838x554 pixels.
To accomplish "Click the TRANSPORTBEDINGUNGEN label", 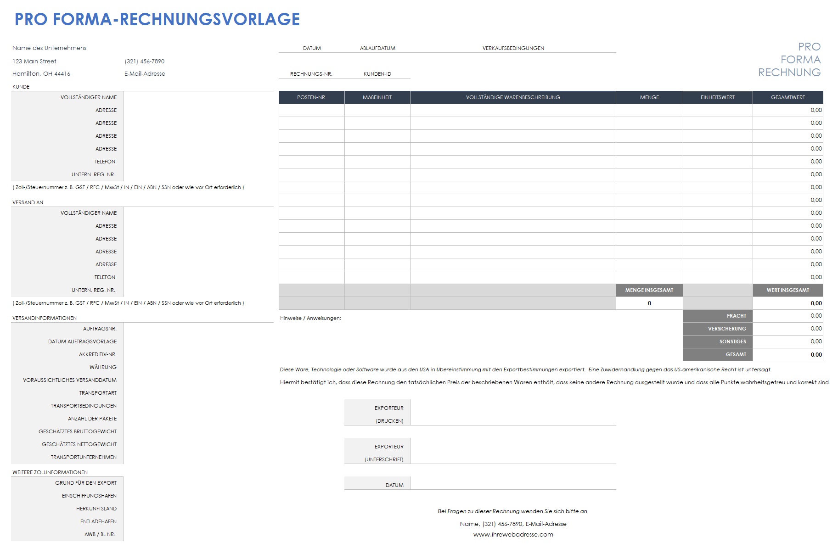I will 84,406.
